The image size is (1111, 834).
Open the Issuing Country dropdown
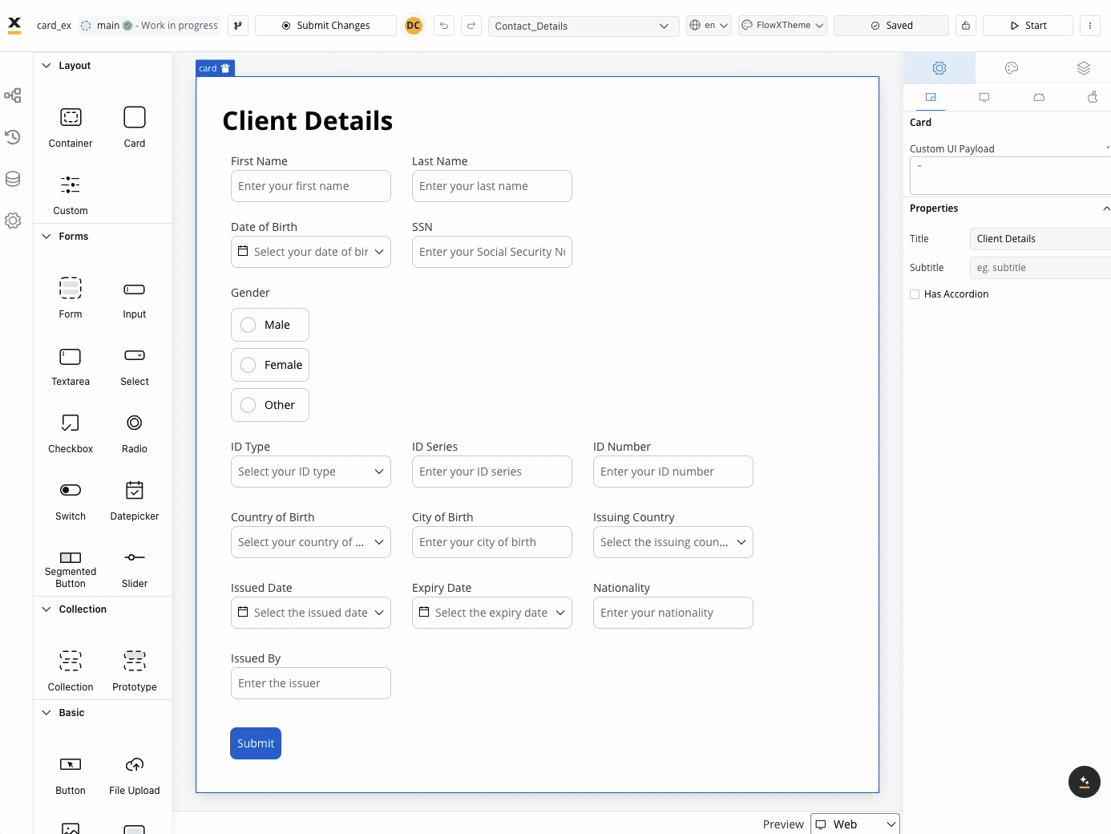(673, 542)
